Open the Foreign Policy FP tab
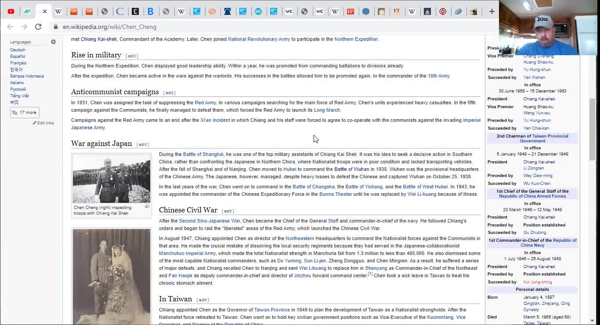This screenshot has height=325, width=600. click(x=351, y=11)
